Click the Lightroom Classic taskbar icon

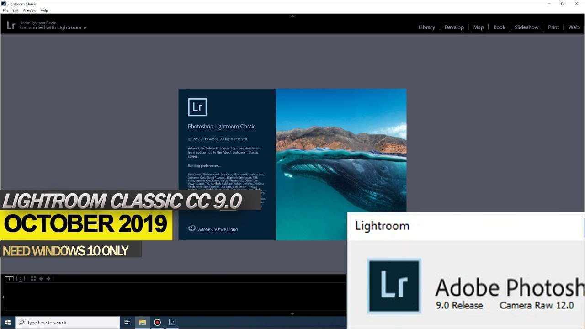tap(172, 323)
